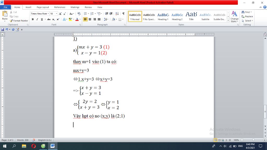267x150 pixels.
Task: Open the font name dropdown Times New Roman
Action: coord(48,14)
